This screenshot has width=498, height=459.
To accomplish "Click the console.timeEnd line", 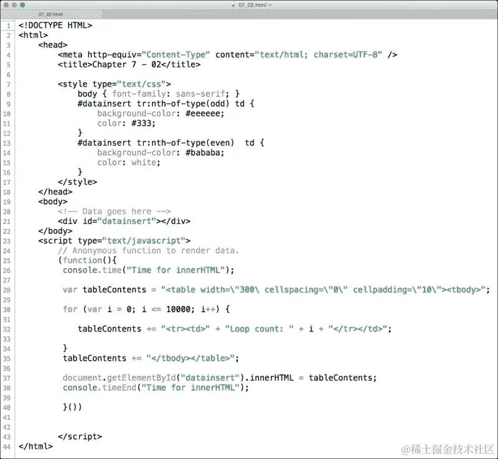I will coord(156,387).
